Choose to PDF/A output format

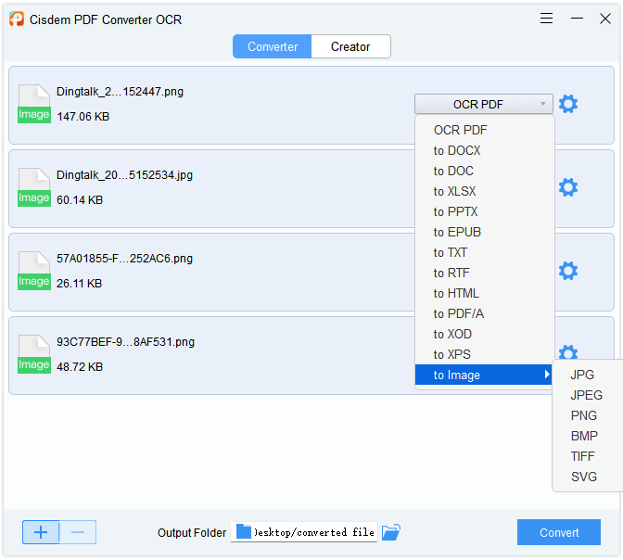484,313
